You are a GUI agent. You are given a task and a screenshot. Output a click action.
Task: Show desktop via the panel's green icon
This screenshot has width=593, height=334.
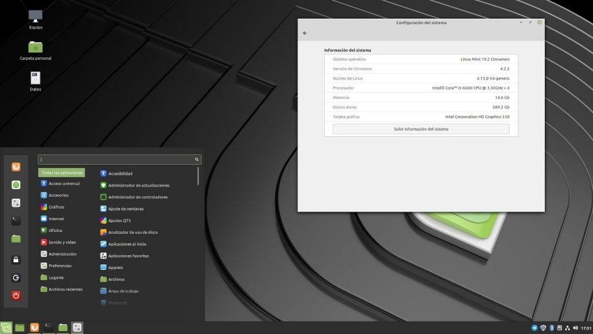[x=20, y=328]
